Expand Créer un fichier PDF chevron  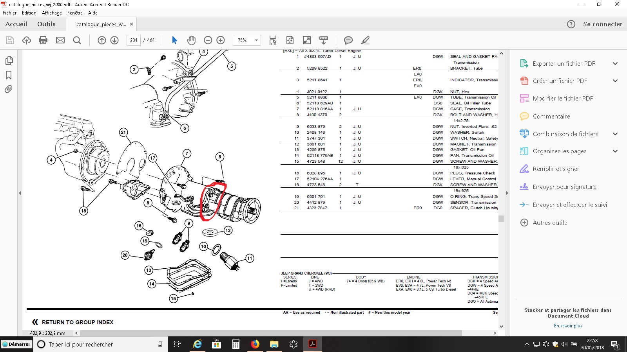tap(615, 81)
